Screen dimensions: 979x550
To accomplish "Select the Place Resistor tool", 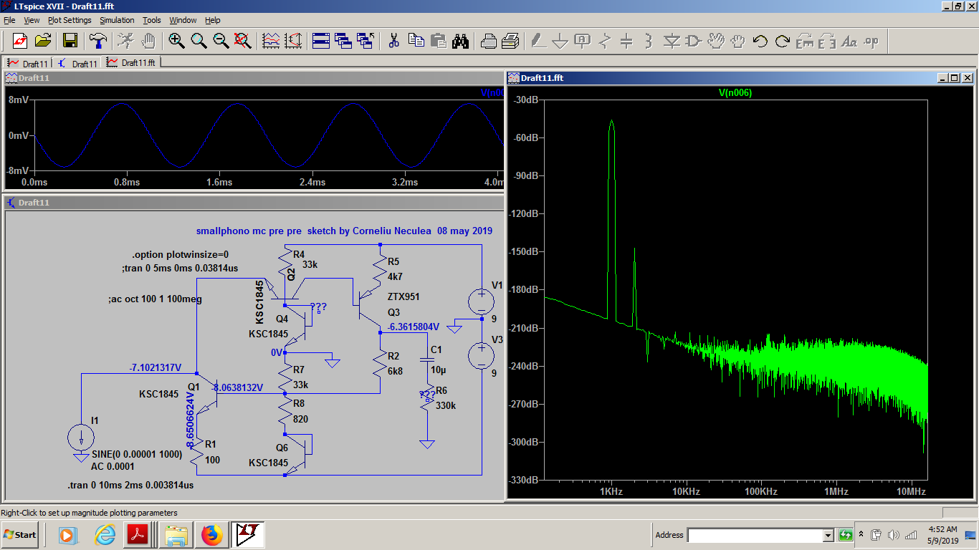I will (604, 41).
